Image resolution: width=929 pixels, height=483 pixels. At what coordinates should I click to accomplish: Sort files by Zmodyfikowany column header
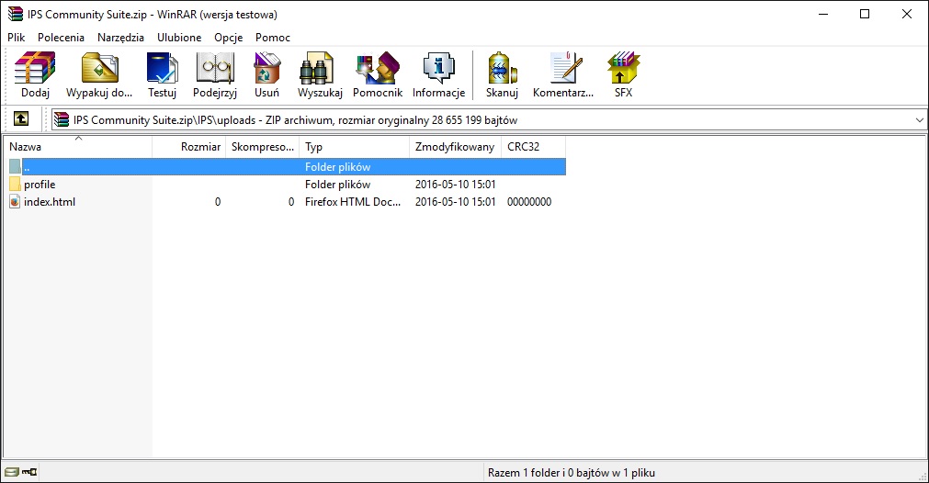coord(454,147)
